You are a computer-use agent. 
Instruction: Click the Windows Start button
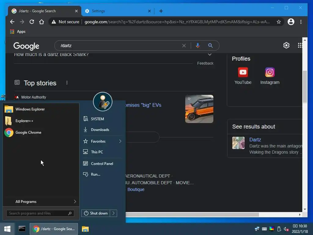7,229
